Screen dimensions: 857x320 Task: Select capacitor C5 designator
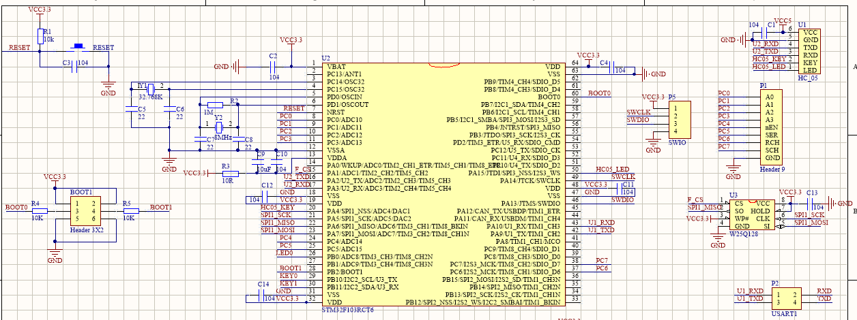[x=142, y=109]
